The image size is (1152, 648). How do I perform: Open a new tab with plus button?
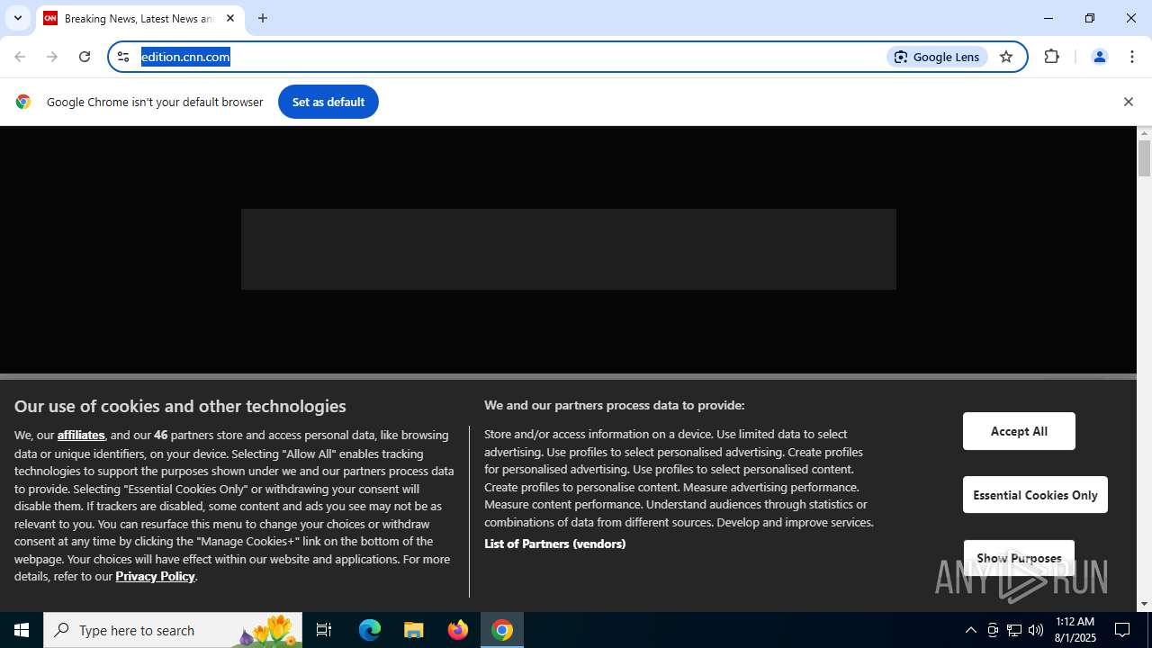[263, 18]
